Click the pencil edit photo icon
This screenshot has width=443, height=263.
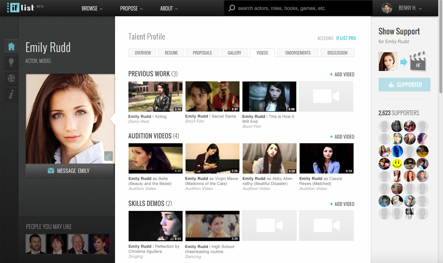[x=108, y=156]
